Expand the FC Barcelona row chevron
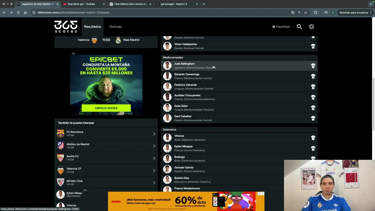Screen dimensions: 375x211 [154, 134]
